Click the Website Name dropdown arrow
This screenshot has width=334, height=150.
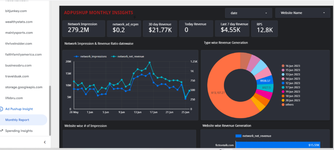324,13
